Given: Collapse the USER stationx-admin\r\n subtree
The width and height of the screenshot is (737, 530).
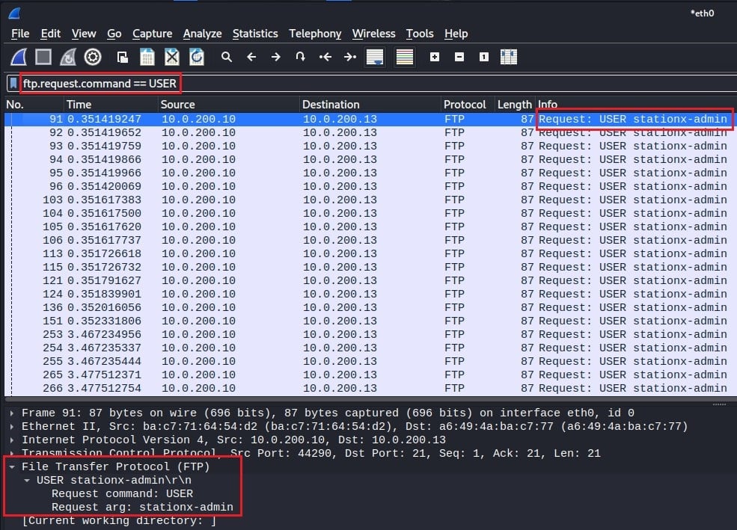Looking at the screenshot, I should (27, 480).
